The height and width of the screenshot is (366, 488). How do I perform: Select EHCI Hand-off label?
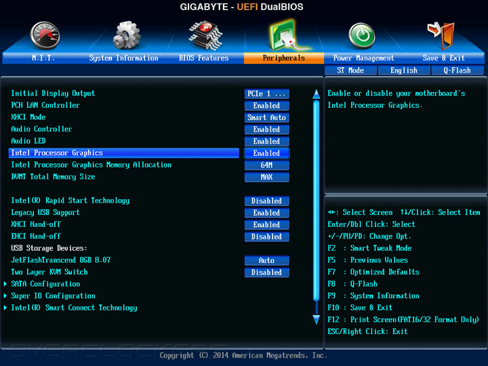coord(36,237)
